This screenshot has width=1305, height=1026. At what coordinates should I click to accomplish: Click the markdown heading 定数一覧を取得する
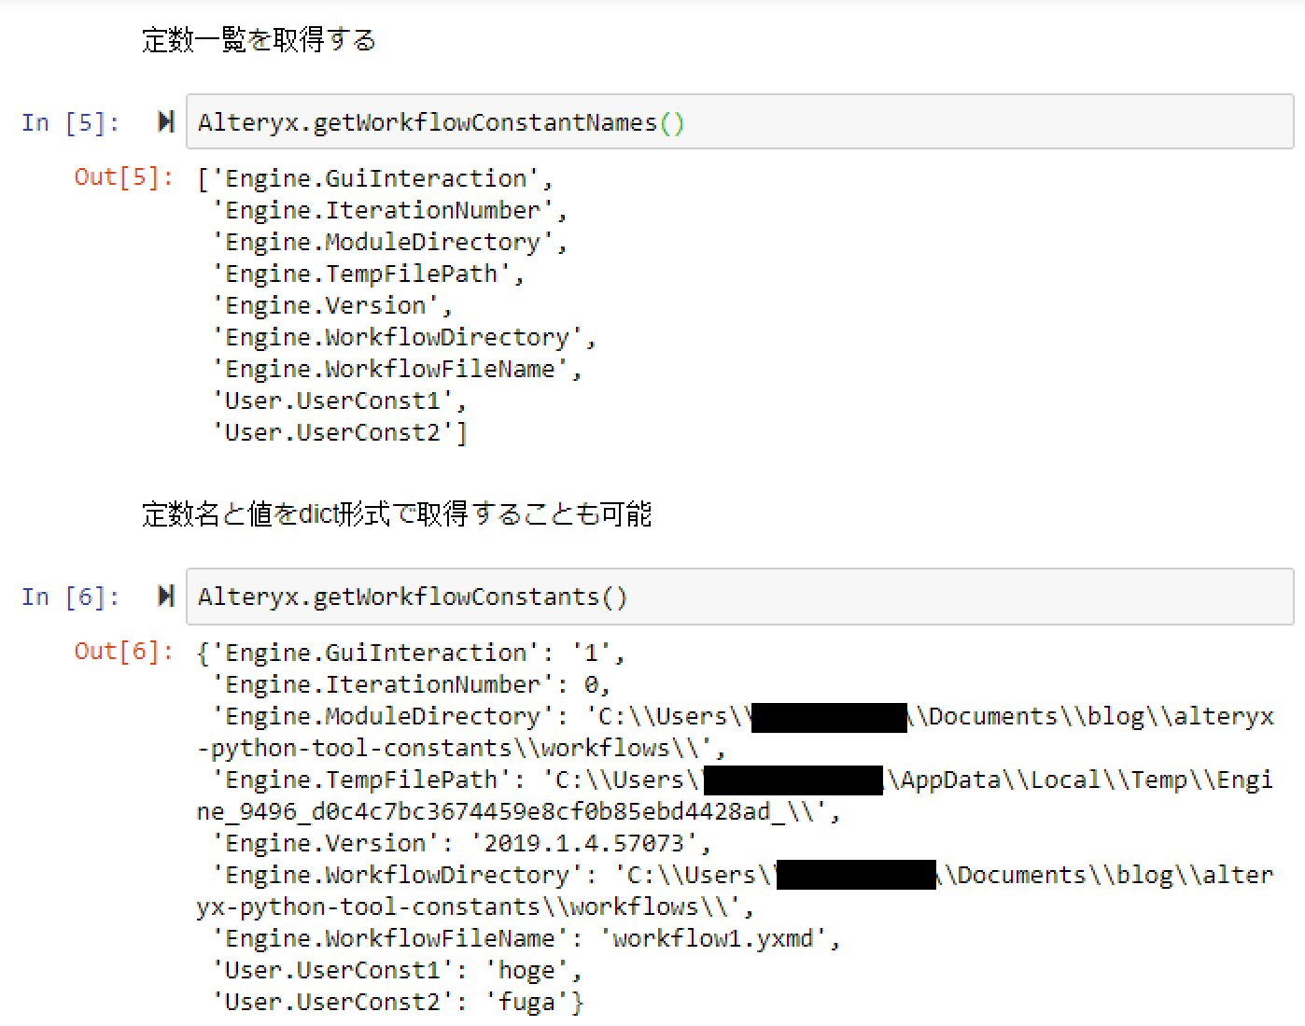(259, 40)
